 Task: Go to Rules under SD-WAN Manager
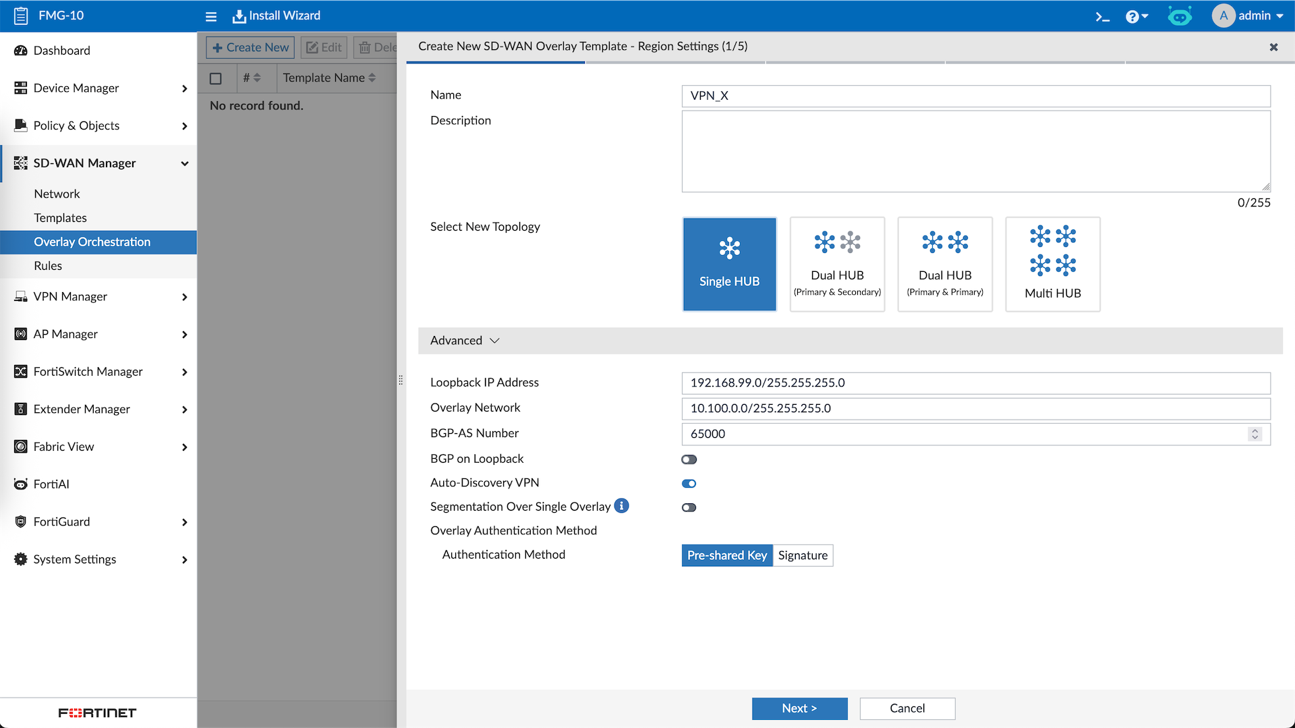pyautogui.click(x=48, y=266)
